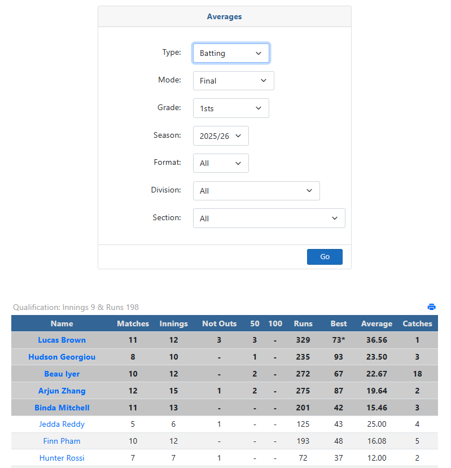Open the Mode dropdown showing Final
451x468 pixels.
[234, 81]
